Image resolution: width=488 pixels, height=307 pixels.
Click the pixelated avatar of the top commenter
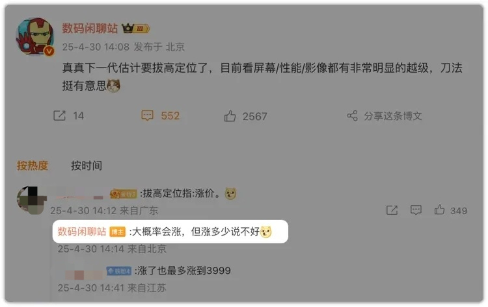point(31,200)
